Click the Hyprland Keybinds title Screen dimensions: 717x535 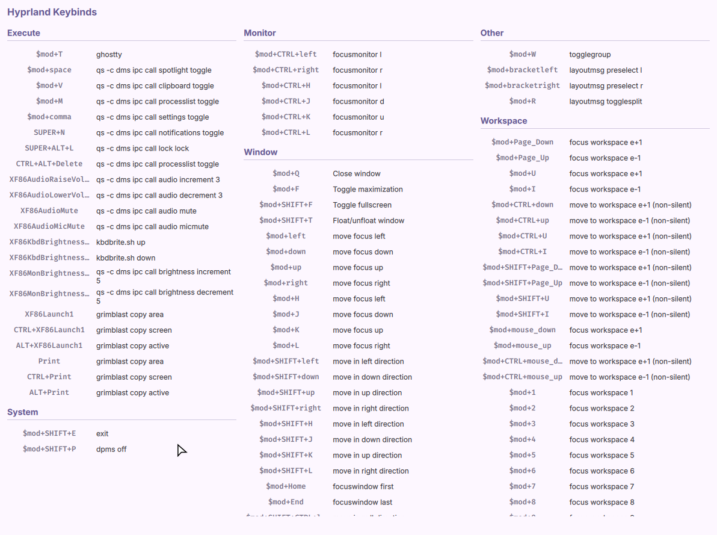[52, 12]
